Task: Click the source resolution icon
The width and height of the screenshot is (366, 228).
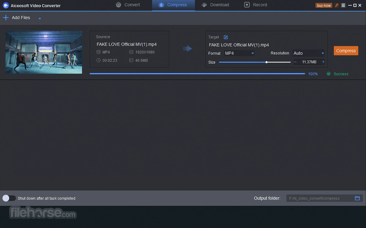Action: [x=131, y=52]
